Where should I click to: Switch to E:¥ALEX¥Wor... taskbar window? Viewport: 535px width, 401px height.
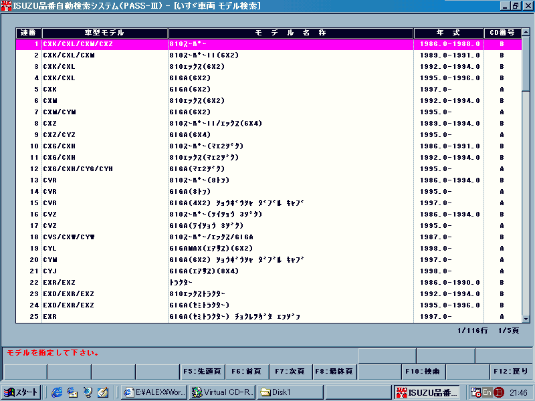[154, 392]
